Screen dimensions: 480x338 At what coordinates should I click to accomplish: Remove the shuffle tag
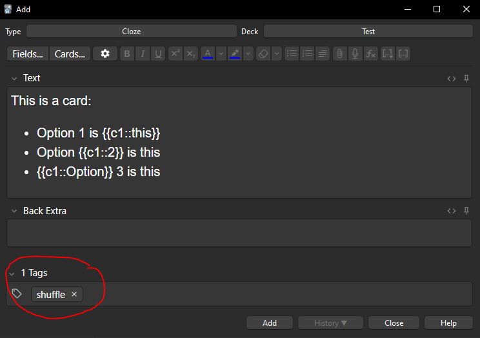click(x=74, y=294)
